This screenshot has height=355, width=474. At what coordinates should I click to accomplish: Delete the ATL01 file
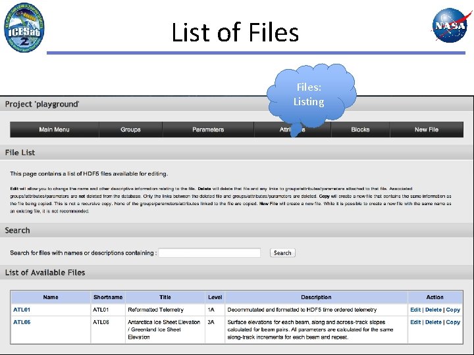click(433, 310)
